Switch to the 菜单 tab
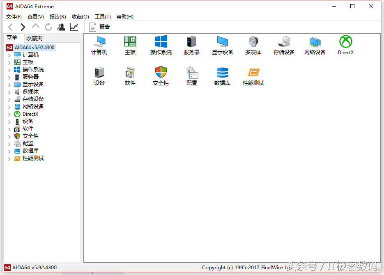This screenshot has width=384, height=275. coord(12,37)
